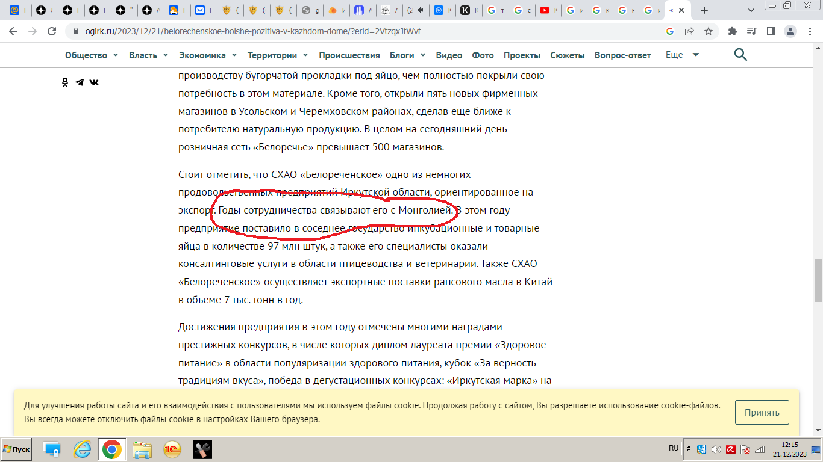Click the address bar URL field
The height and width of the screenshot is (462, 823).
[x=361, y=31]
